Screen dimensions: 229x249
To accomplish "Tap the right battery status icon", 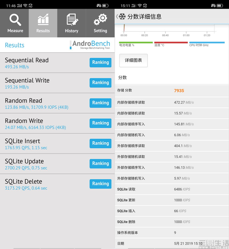I will pyautogui.click(x=220, y=6).
